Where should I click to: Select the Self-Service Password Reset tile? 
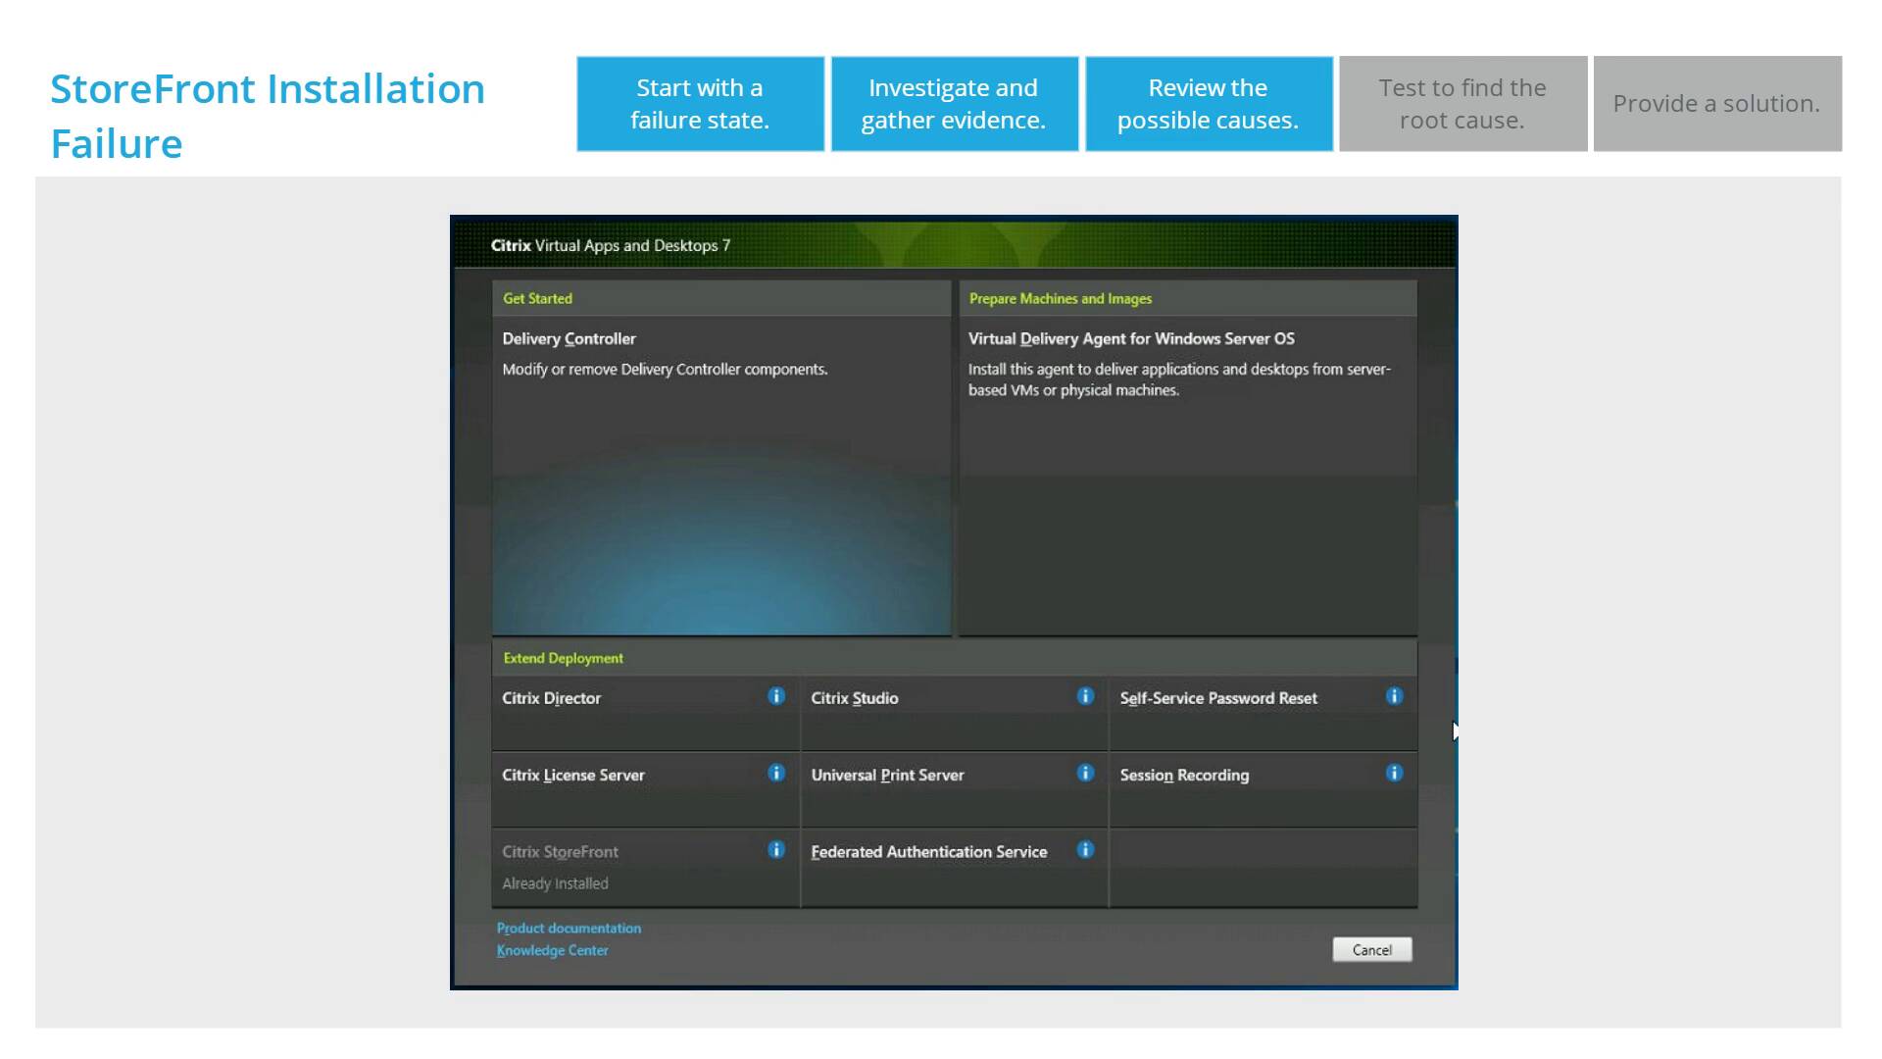point(1263,713)
